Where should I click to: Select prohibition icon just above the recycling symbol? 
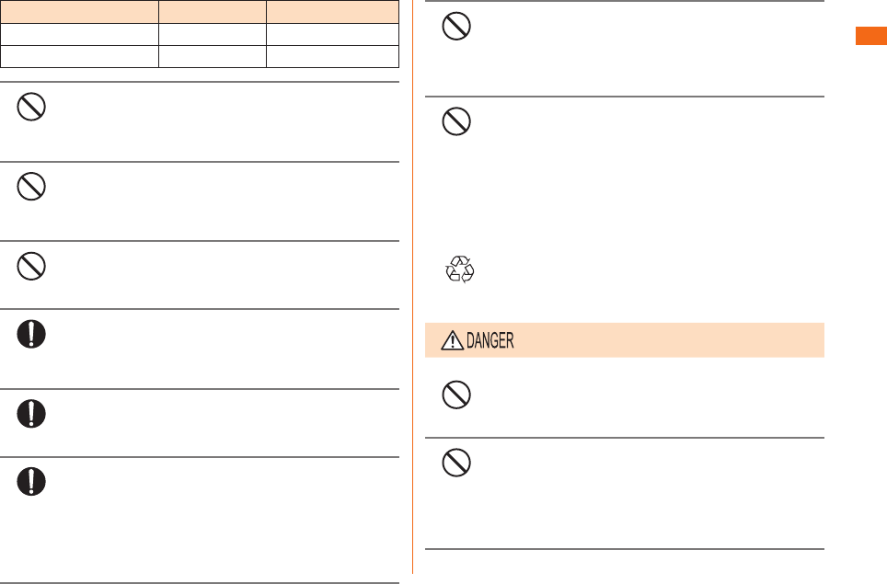[x=456, y=121]
